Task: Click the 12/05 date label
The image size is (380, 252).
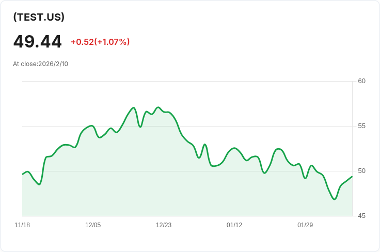Action: 93,225
